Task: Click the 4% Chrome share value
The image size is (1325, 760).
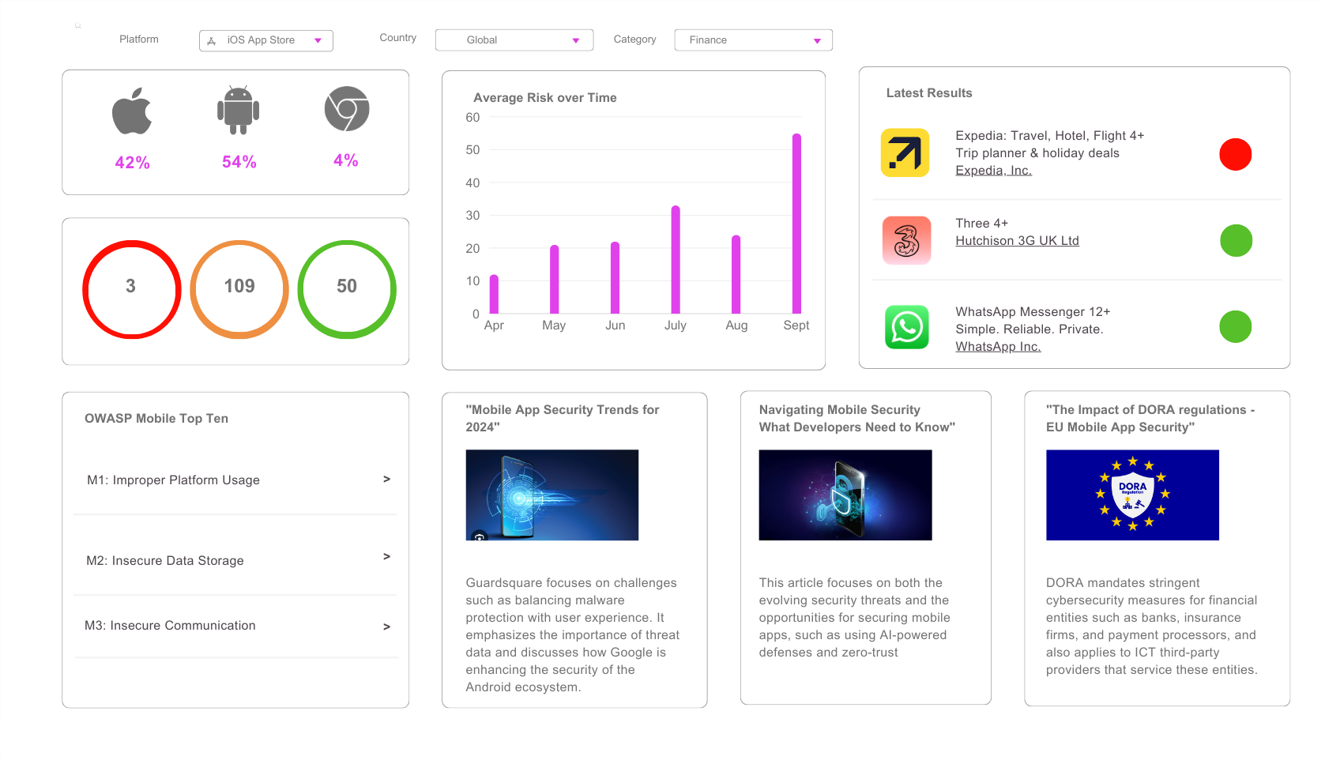Action: pos(346,160)
